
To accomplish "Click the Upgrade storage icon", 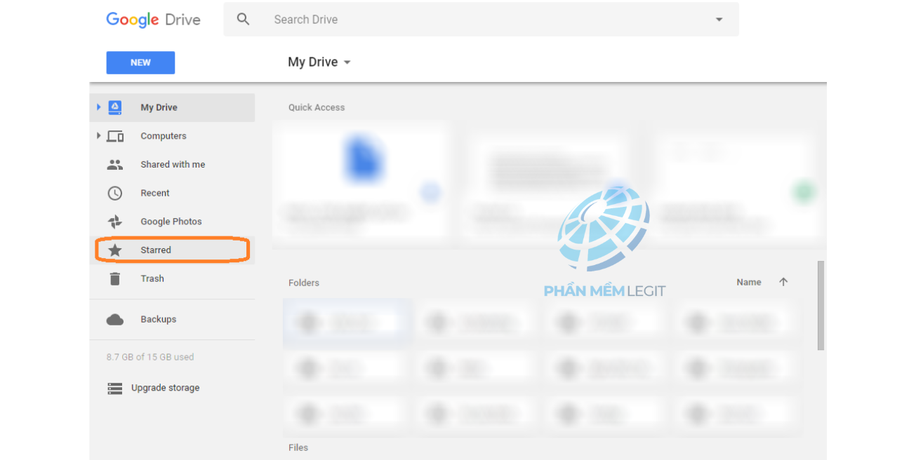I will click(115, 388).
